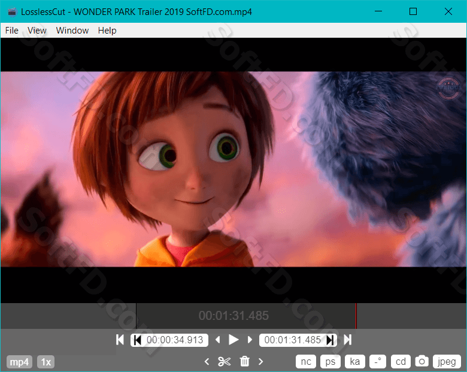This screenshot has width=467, height=372.
Task: Open the Window menu
Action: 72,31
